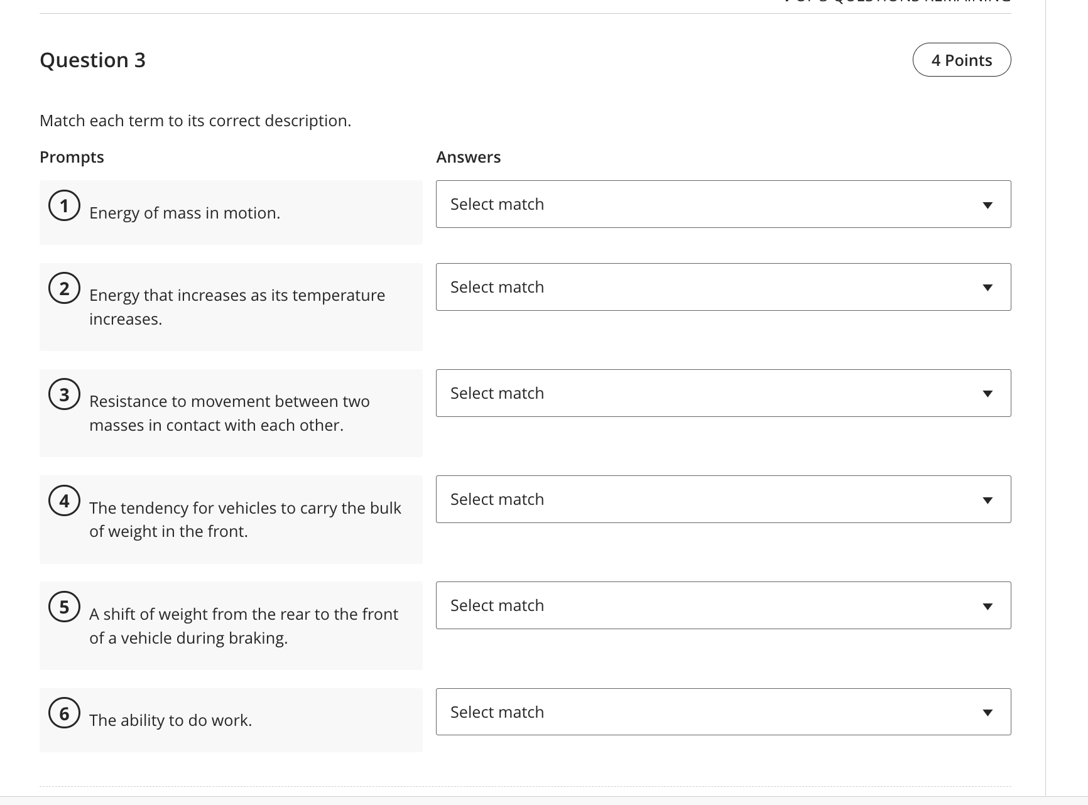Open dropdown for 'tendency for vehicles to carry' prompt
The image size is (1088, 805).
pos(723,499)
